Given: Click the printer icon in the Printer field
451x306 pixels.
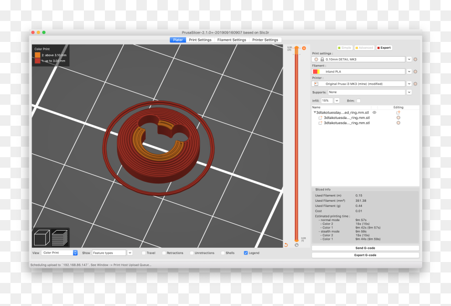Looking at the screenshot, I should (x=316, y=84).
